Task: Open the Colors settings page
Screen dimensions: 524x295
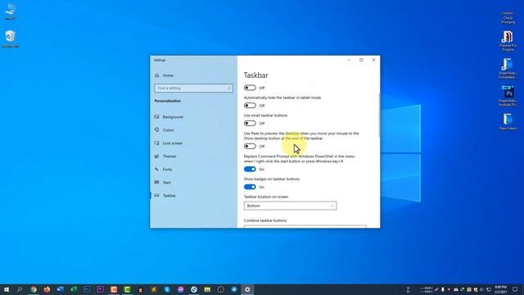Action: pos(168,130)
